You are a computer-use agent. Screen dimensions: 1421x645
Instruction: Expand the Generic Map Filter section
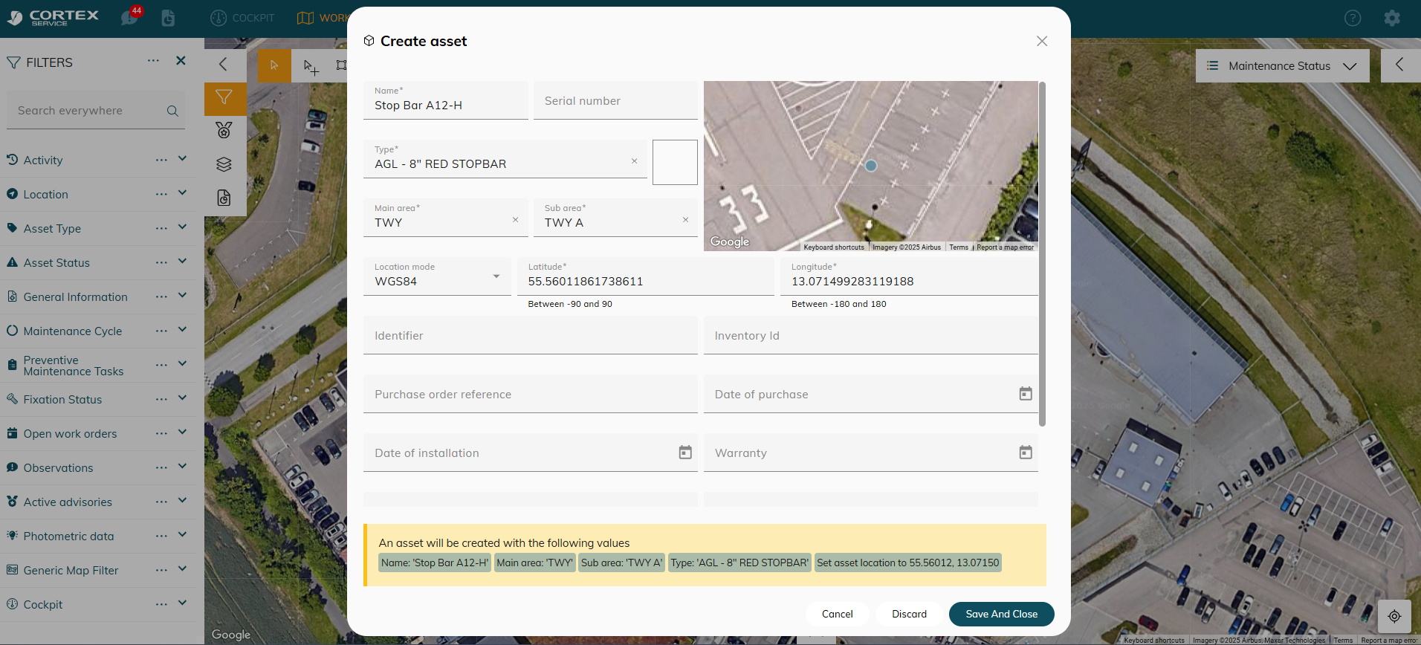(x=182, y=569)
